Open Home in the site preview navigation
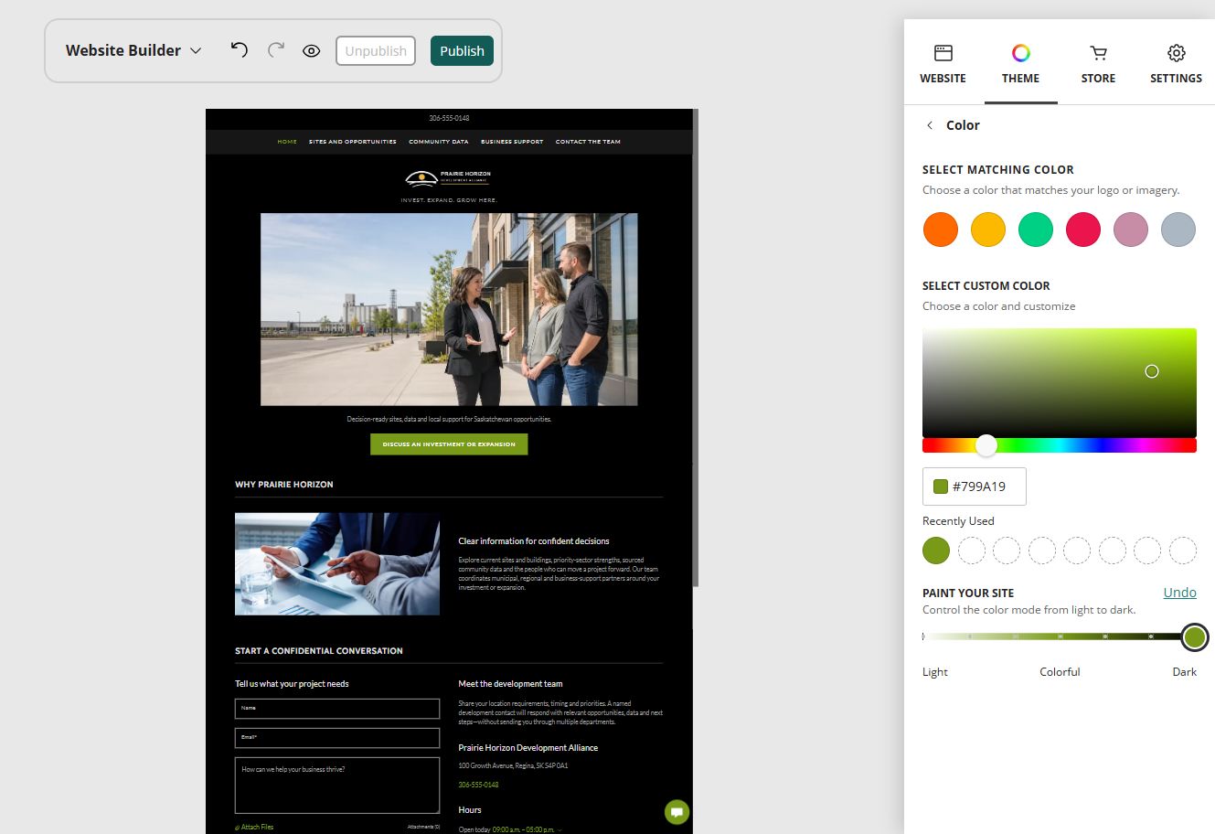Screen dimensions: 1215x834 click(x=287, y=142)
